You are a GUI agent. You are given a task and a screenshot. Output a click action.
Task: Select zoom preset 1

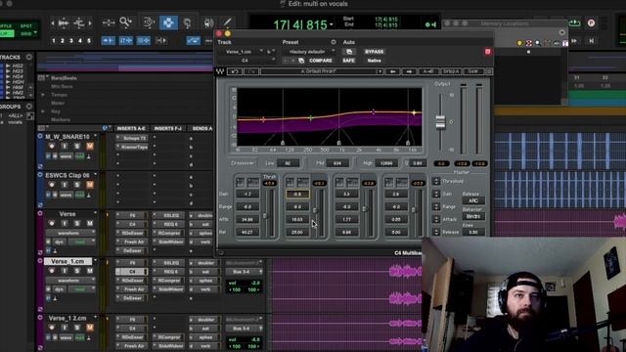pyautogui.click(x=54, y=40)
